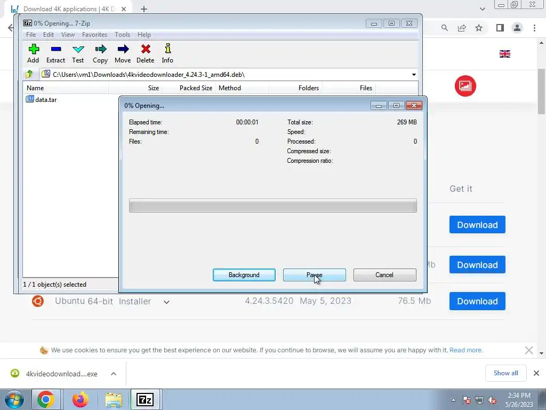
Task: Click Download for Ubuntu 64-bit Installer
Action: point(477,301)
